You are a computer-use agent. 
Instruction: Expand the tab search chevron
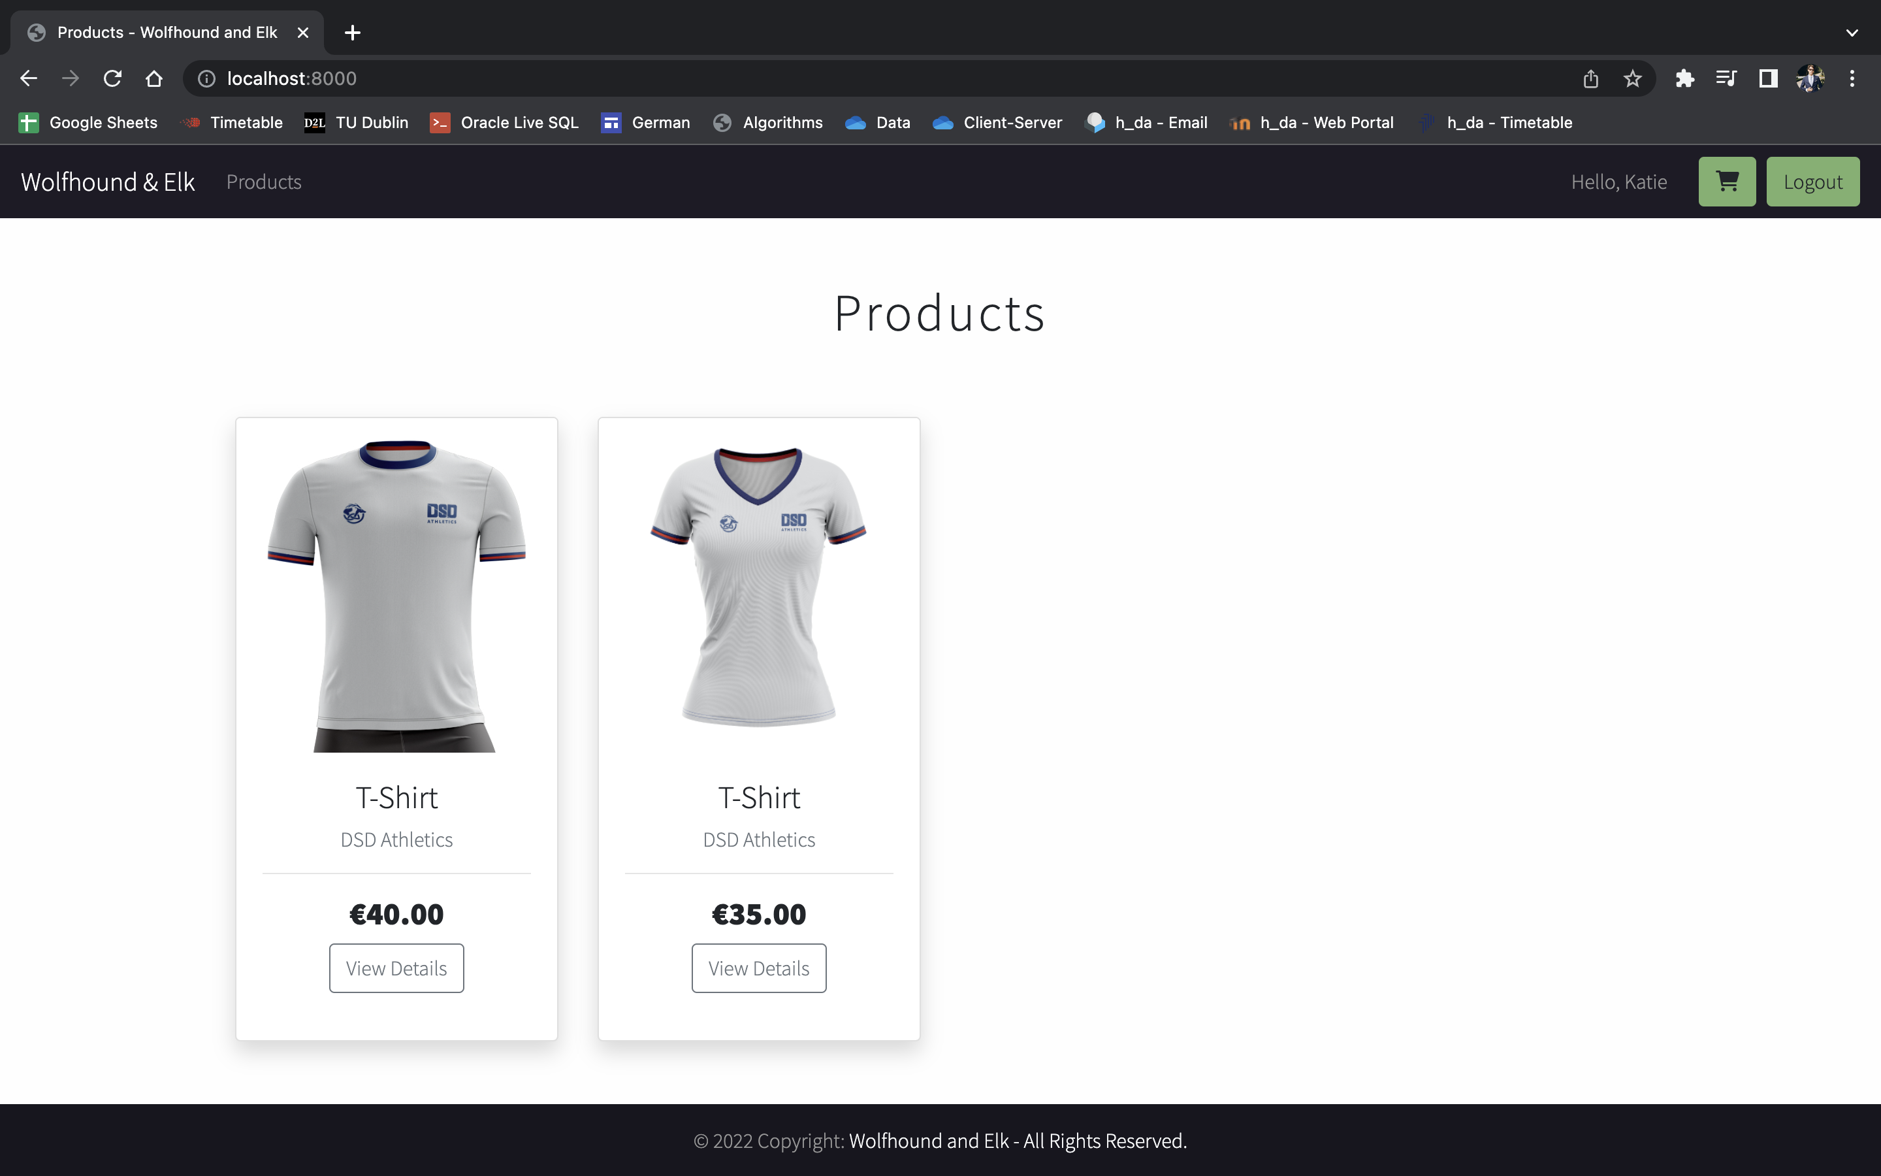(x=1852, y=33)
